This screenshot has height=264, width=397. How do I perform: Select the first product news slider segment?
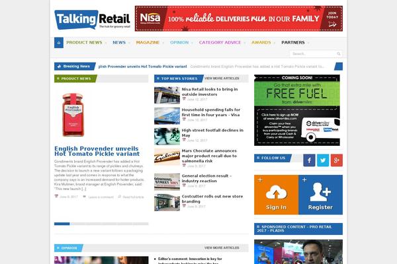pos(62,224)
